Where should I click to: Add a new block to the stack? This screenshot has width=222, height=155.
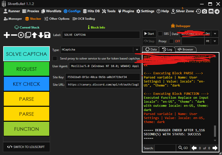(7, 35)
